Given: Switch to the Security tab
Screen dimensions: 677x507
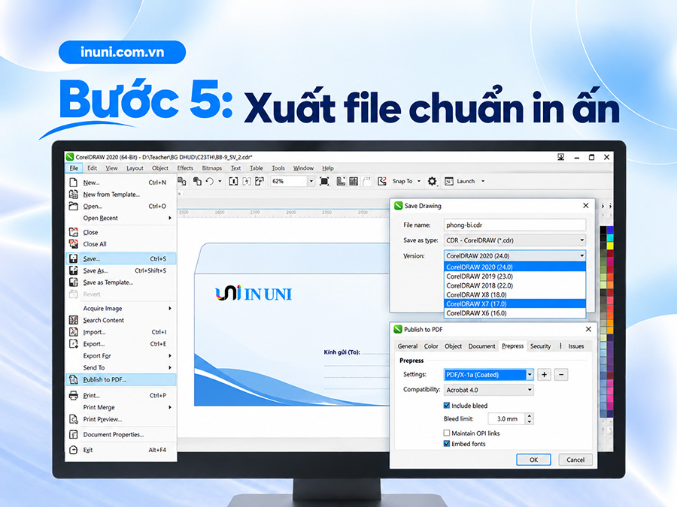Looking at the screenshot, I should (x=540, y=346).
